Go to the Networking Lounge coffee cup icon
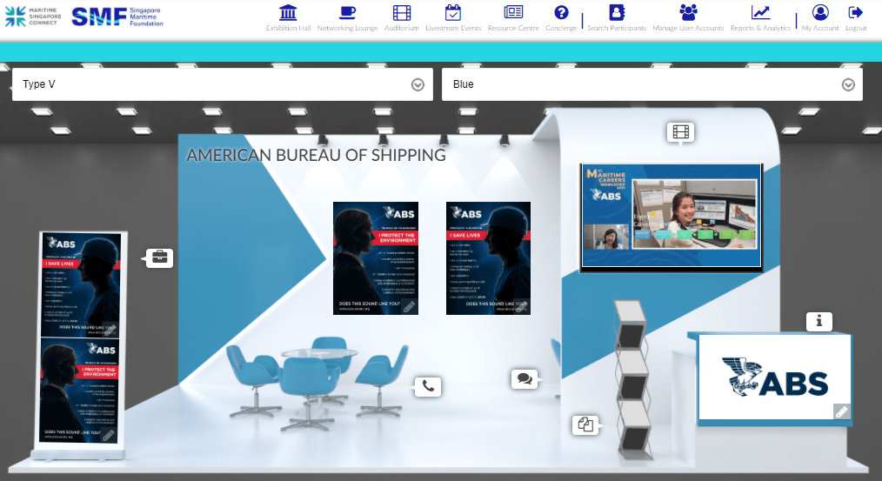 347,12
